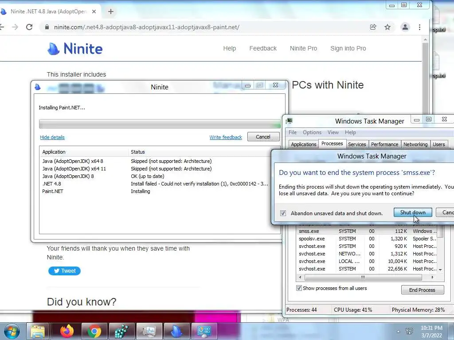Open a new Chrome tab

[110, 12]
